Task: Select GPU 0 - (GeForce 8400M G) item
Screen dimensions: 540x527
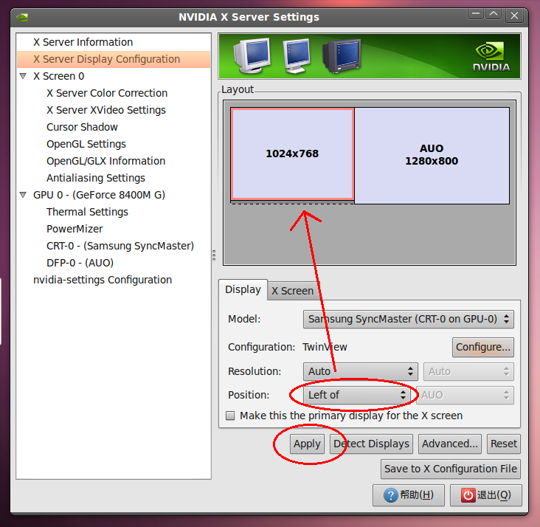Action: tap(99, 195)
